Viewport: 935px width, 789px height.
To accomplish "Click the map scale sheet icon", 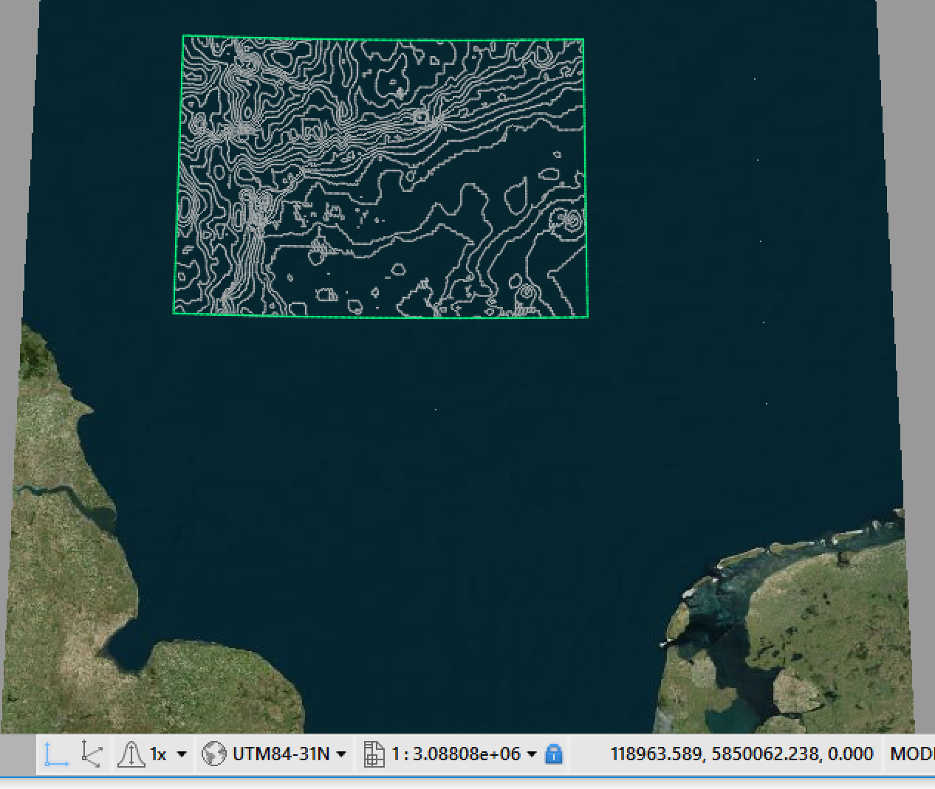I will pyautogui.click(x=374, y=754).
